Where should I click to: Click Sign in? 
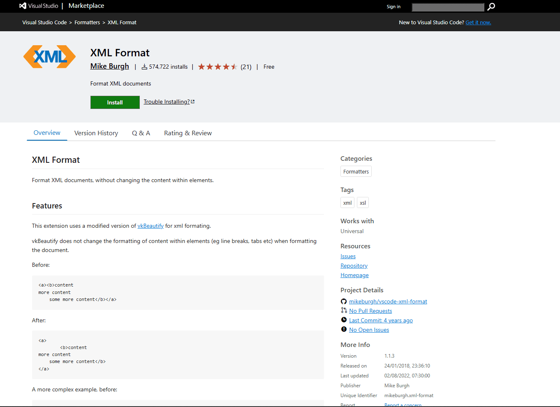tap(393, 7)
